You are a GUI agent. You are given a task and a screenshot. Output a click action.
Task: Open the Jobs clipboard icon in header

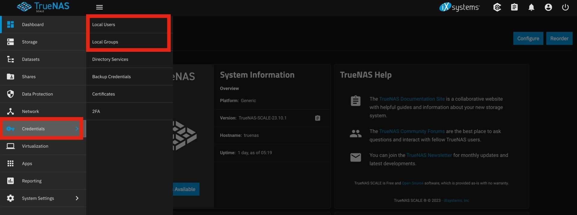click(514, 7)
